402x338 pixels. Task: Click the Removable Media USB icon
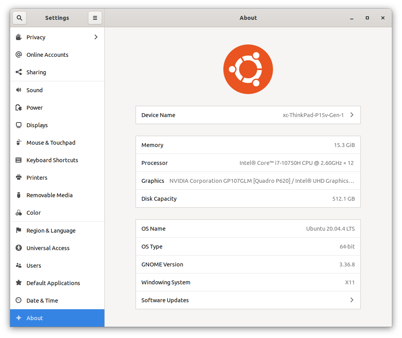click(x=18, y=195)
